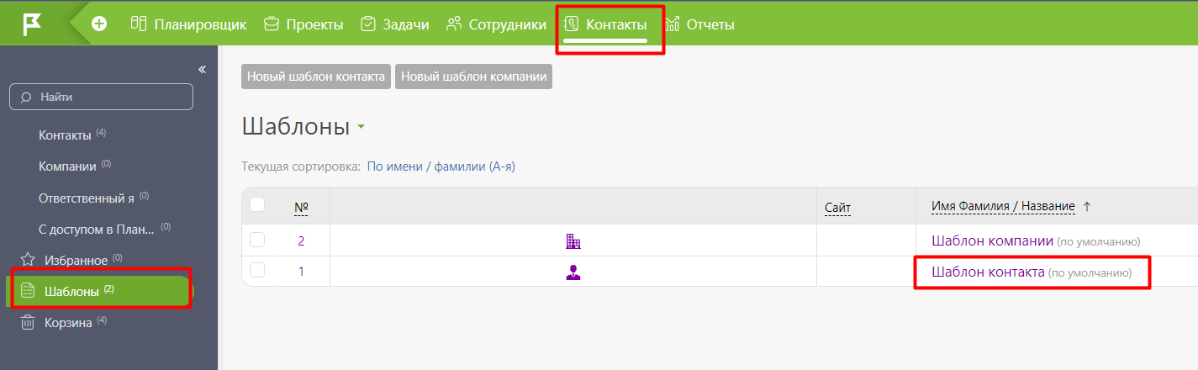Image resolution: width=1198 pixels, height=370 pixels.
Task: Check the Шаблон компании row checkbox
Action: pos(258,240)
